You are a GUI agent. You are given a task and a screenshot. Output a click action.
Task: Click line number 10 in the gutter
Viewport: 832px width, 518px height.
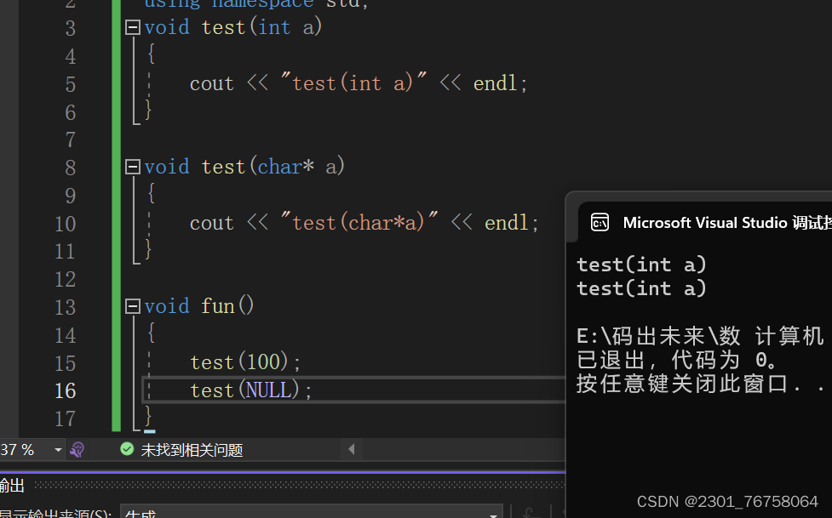pyautogui.click(x=66, y=224)
